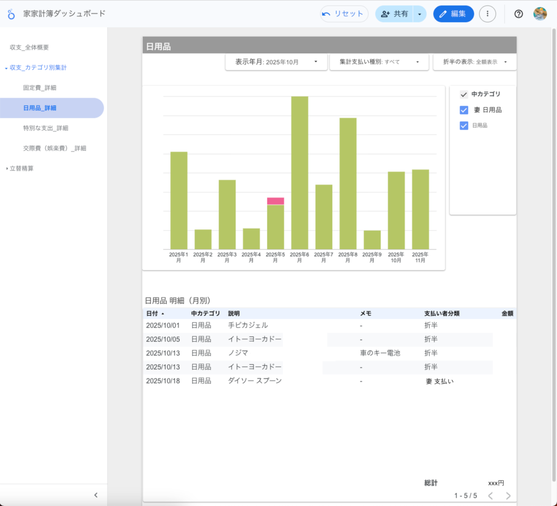This screenshot has height=506, width=557.
Task: Open the help question mark icon
Action: point(518,14)
